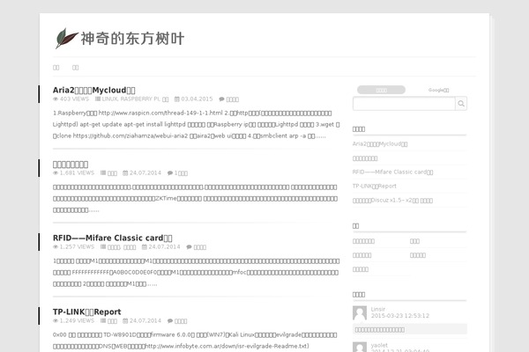Click calendar icon of RFID post
The width and height of the screenshot is (529, 352).
(145, 247)
